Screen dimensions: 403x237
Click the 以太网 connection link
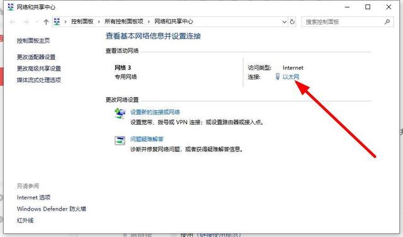pyautogui.click(x=291, y=77)
